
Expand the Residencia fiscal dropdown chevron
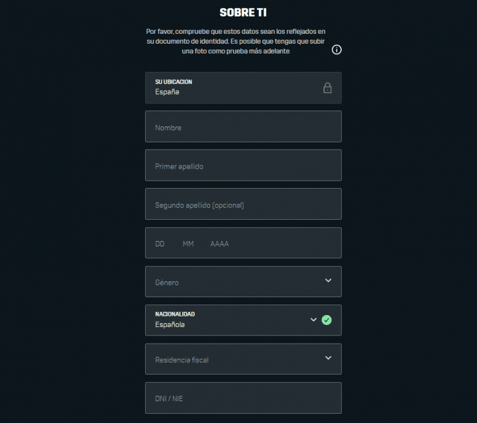[328, 358]
